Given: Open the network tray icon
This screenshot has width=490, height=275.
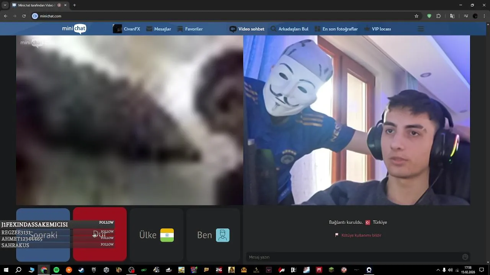Looking at the screenshot, I should tap(457, 270).
